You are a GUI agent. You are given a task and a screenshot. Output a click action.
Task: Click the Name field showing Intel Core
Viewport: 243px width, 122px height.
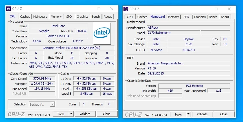click(58, 26)
